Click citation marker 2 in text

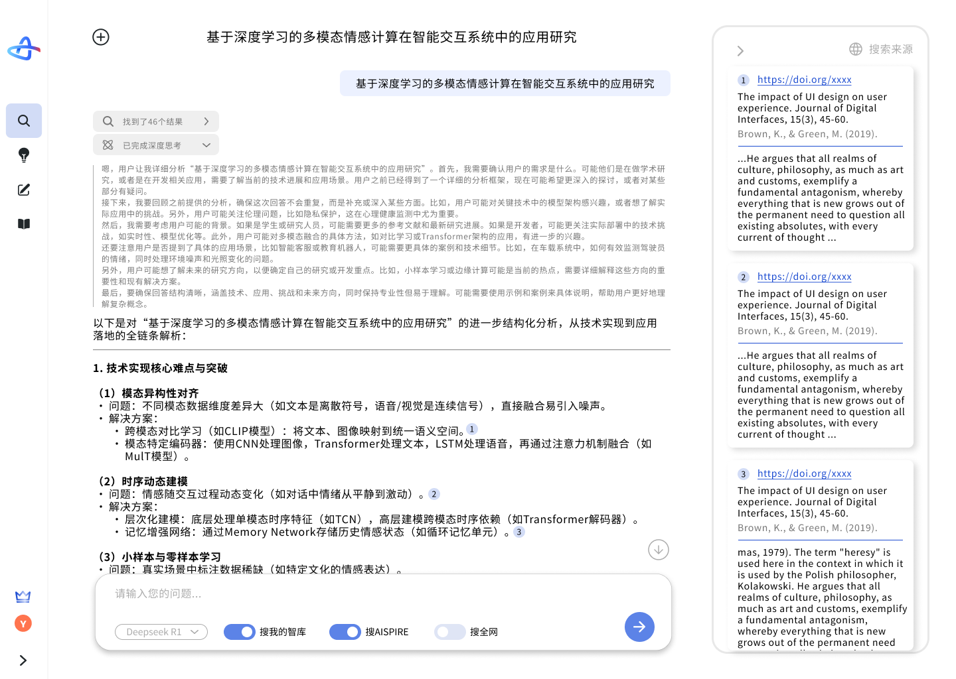pyautogui.click(x=434, y=494)
